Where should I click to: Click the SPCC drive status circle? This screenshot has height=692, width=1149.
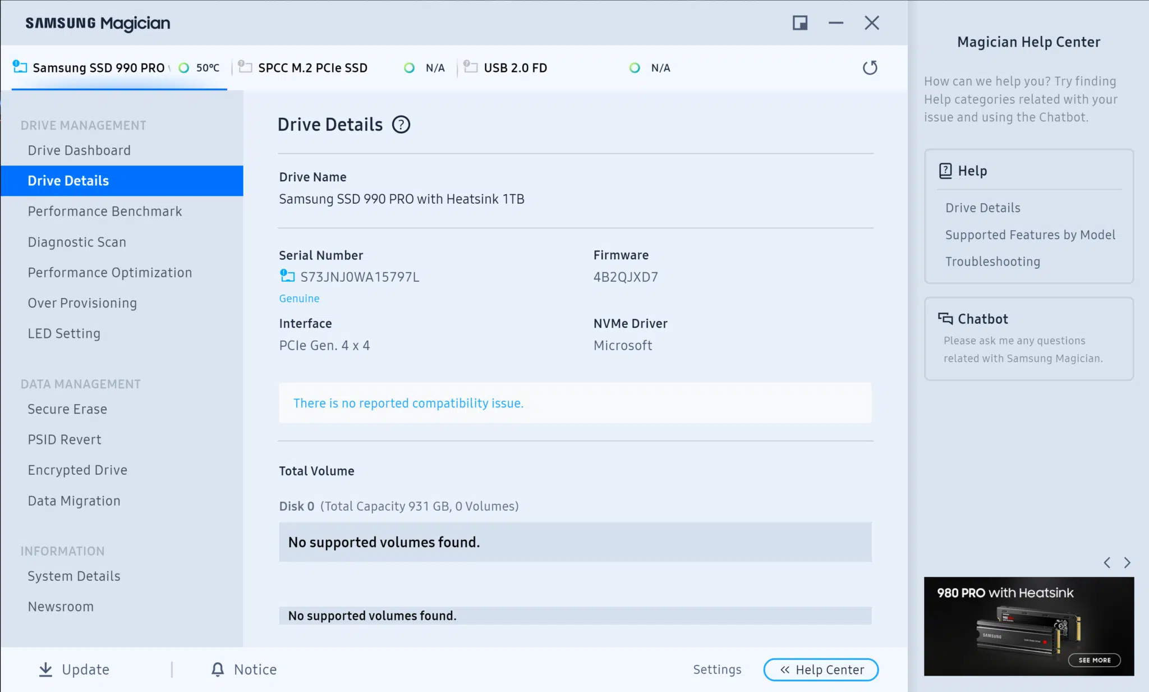point(410,68)
